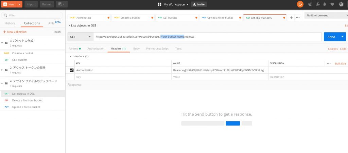Click the empty Description placeholder cell
348x153 pixels.
click(308, 77)
